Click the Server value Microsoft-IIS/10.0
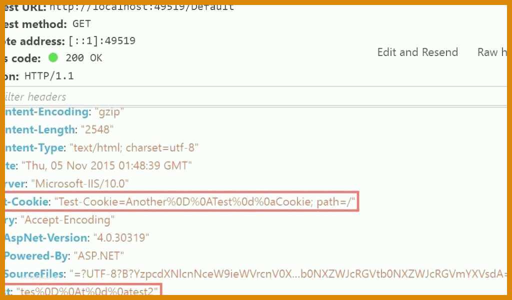512x300 pixels. point(80,183)
